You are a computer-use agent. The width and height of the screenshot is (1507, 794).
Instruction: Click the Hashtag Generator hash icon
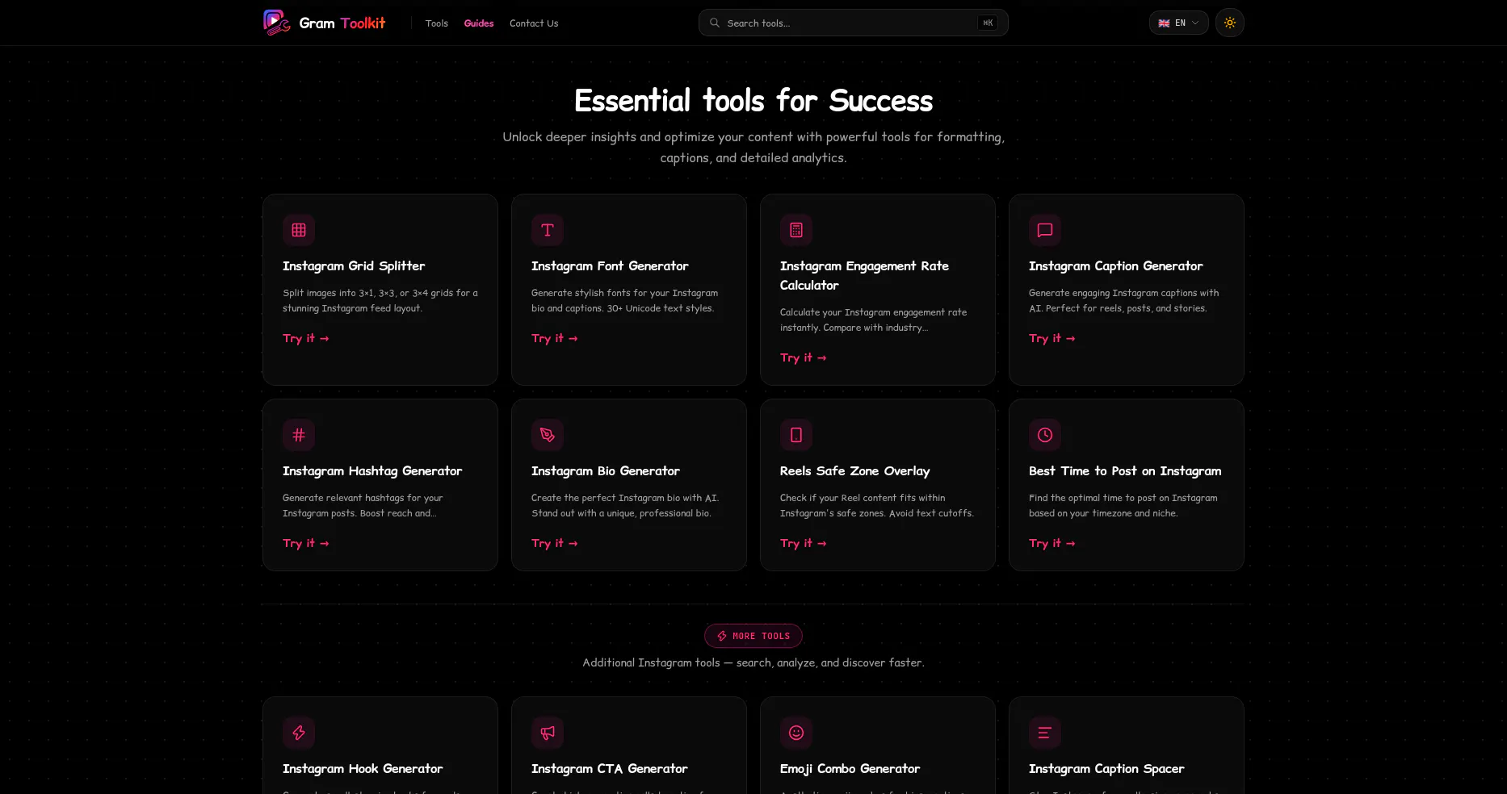point(299,435)
